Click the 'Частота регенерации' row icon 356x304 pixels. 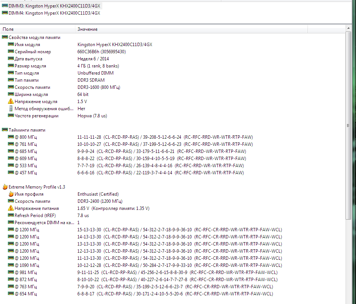(x=10, y=115)
